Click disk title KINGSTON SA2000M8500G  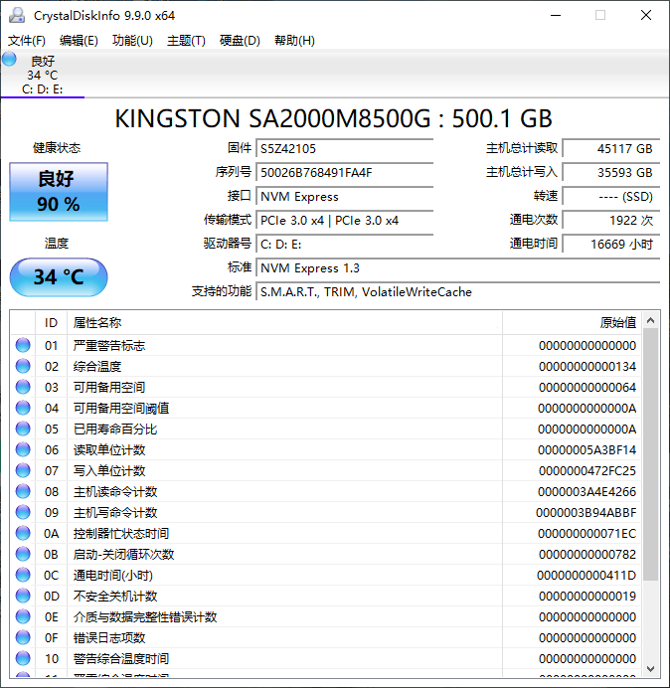[333, 118]
